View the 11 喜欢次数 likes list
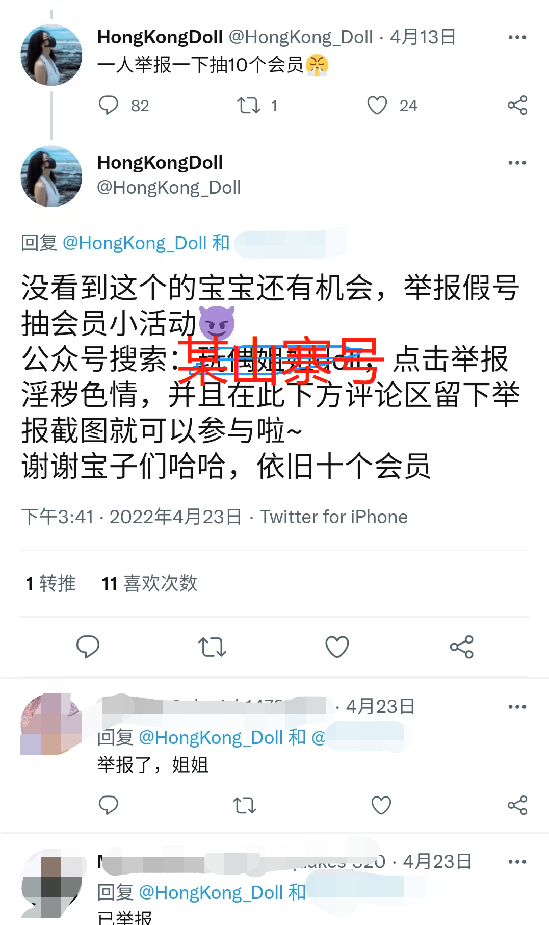 (x=149, y=583)
